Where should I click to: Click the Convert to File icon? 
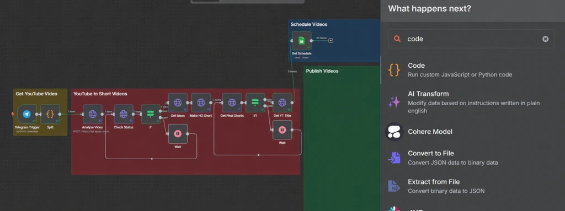[x=394, y=158]
